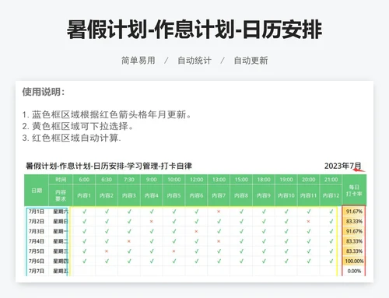Viewport: 389px width, 298px height.
Task: Select the 内容要求 header cell
Action: pos(61,195)
